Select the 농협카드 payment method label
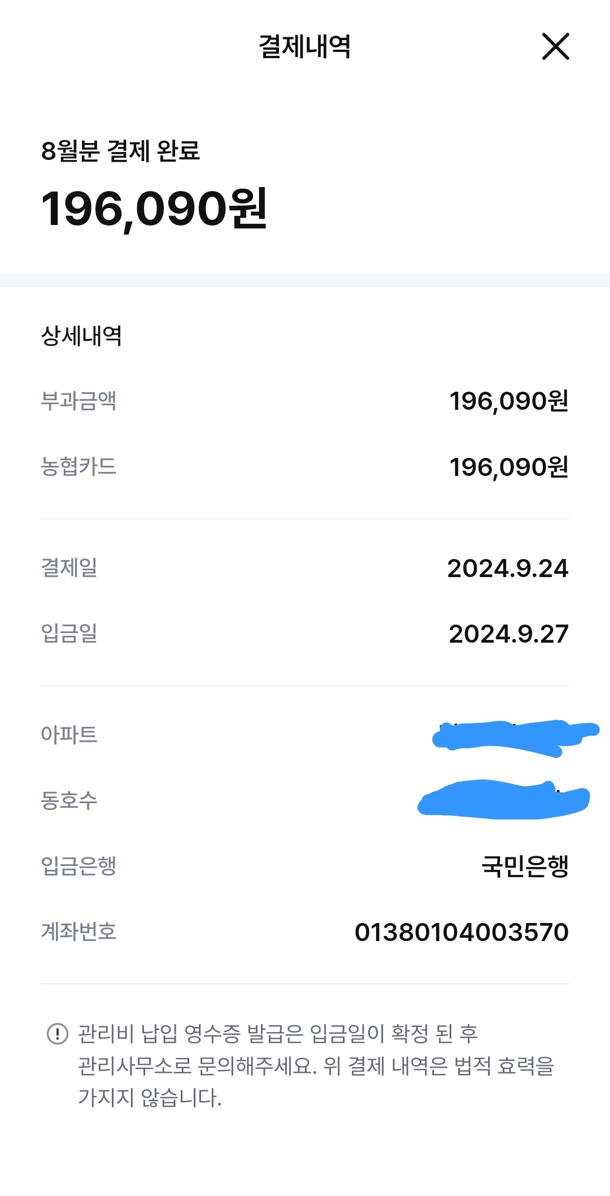 (x=79, y=466)
